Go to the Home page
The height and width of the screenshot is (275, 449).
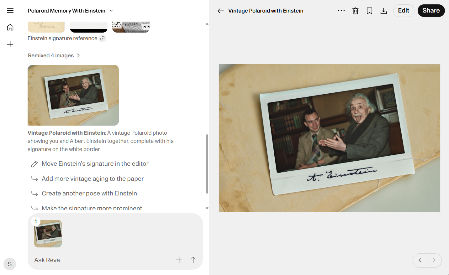10,28
